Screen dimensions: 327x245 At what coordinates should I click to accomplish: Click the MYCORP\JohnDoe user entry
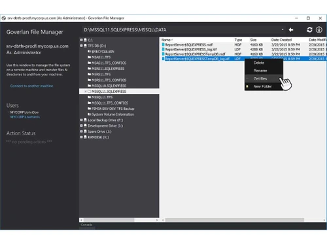[x=24, y=112]
